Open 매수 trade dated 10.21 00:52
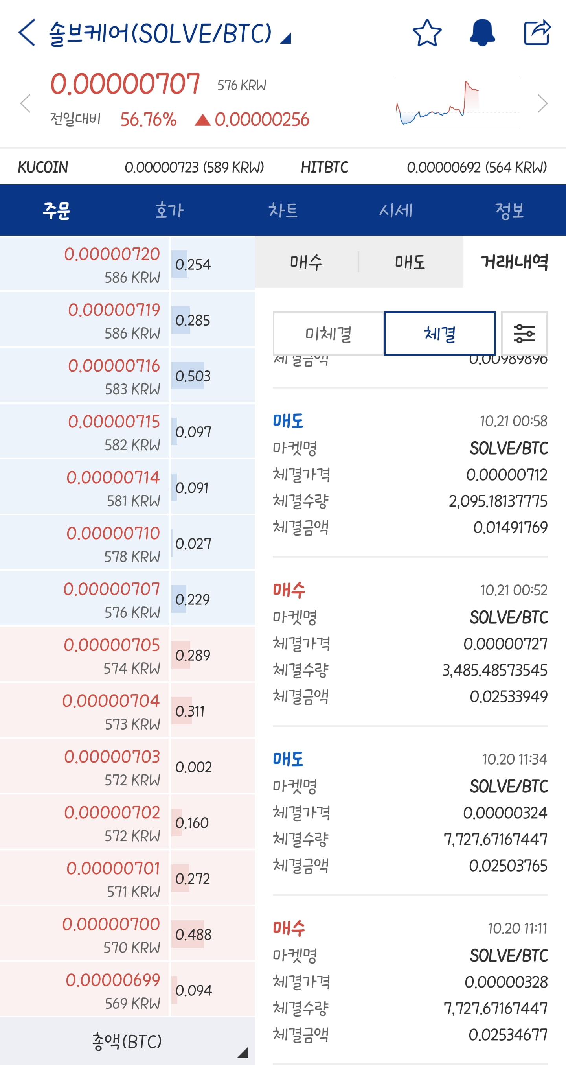 click(x=410, y=643)
